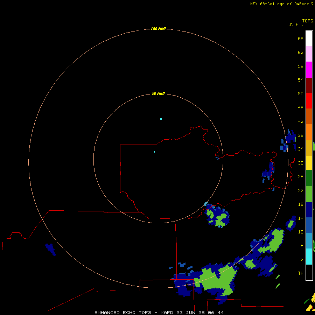
Task: Click the TH legend label
Action: pos(301,273)
